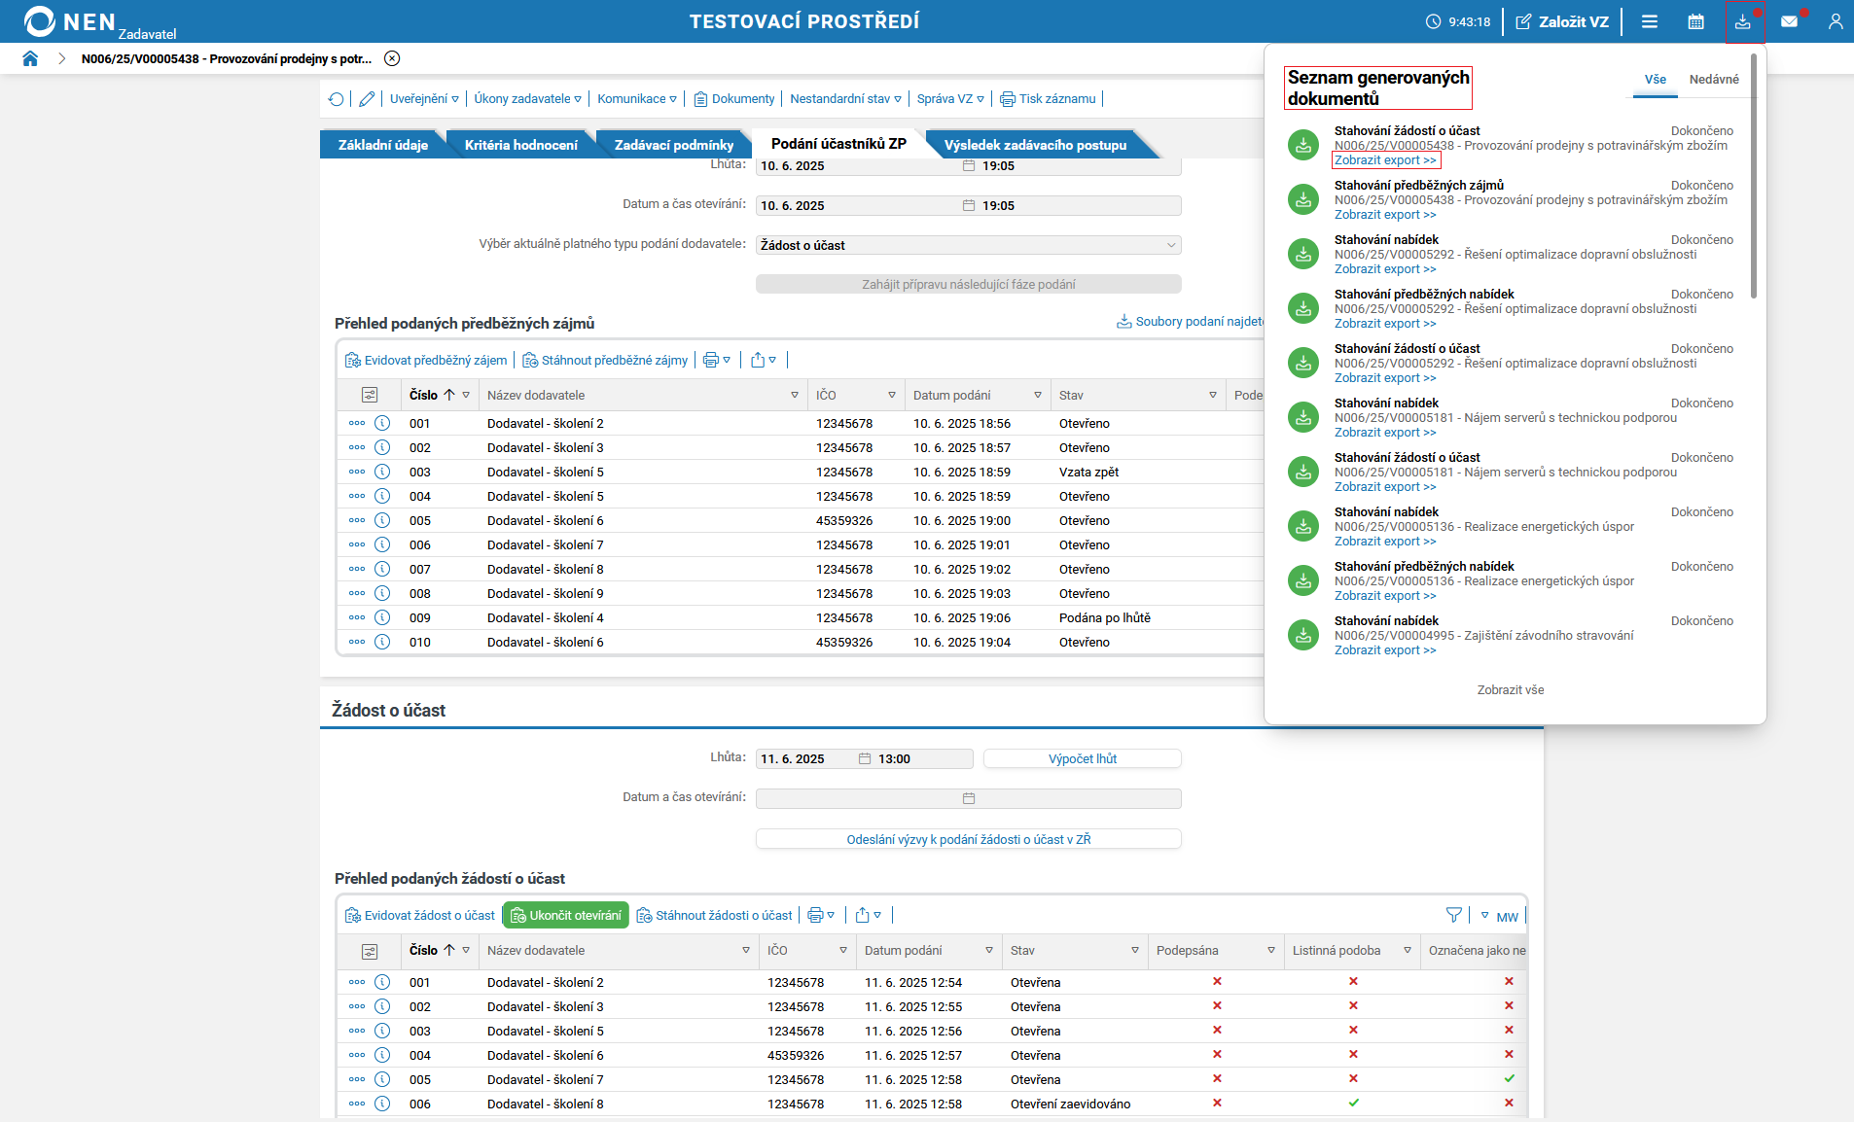The height and width of the screenshot is (1122, 1854).
Task: Click Zobrazit export for Zajištění závodního stravování
Action: tap(1385, 650)
